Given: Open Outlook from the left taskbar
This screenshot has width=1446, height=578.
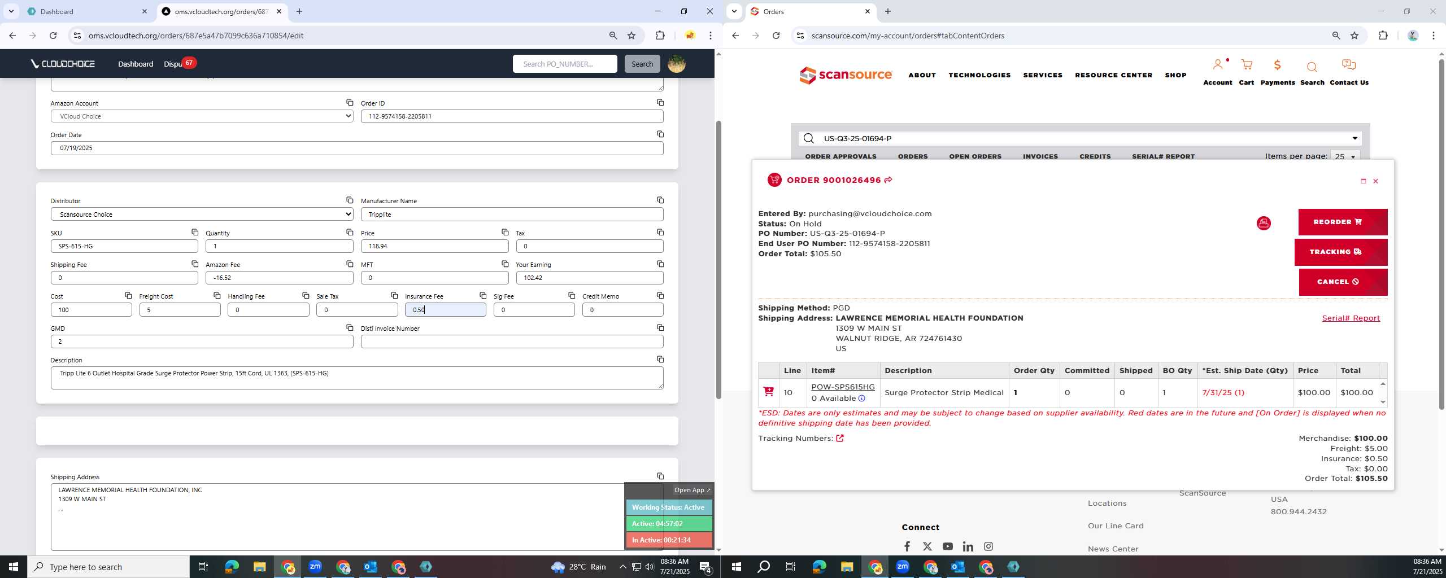Looking at the screenshot, I should [x=371, y=567].
